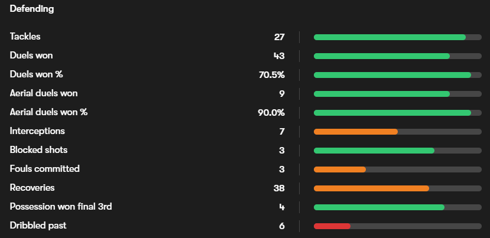Select the Recoveries stat label

pyautogui.click(x=32, y=188)
